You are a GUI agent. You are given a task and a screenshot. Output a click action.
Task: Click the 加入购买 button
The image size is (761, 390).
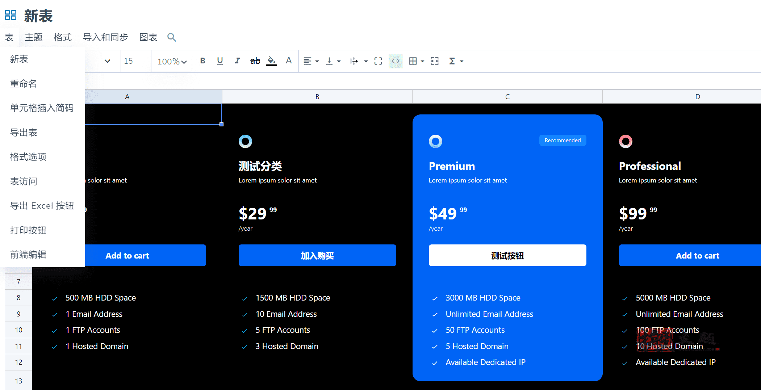coord(317,255)
